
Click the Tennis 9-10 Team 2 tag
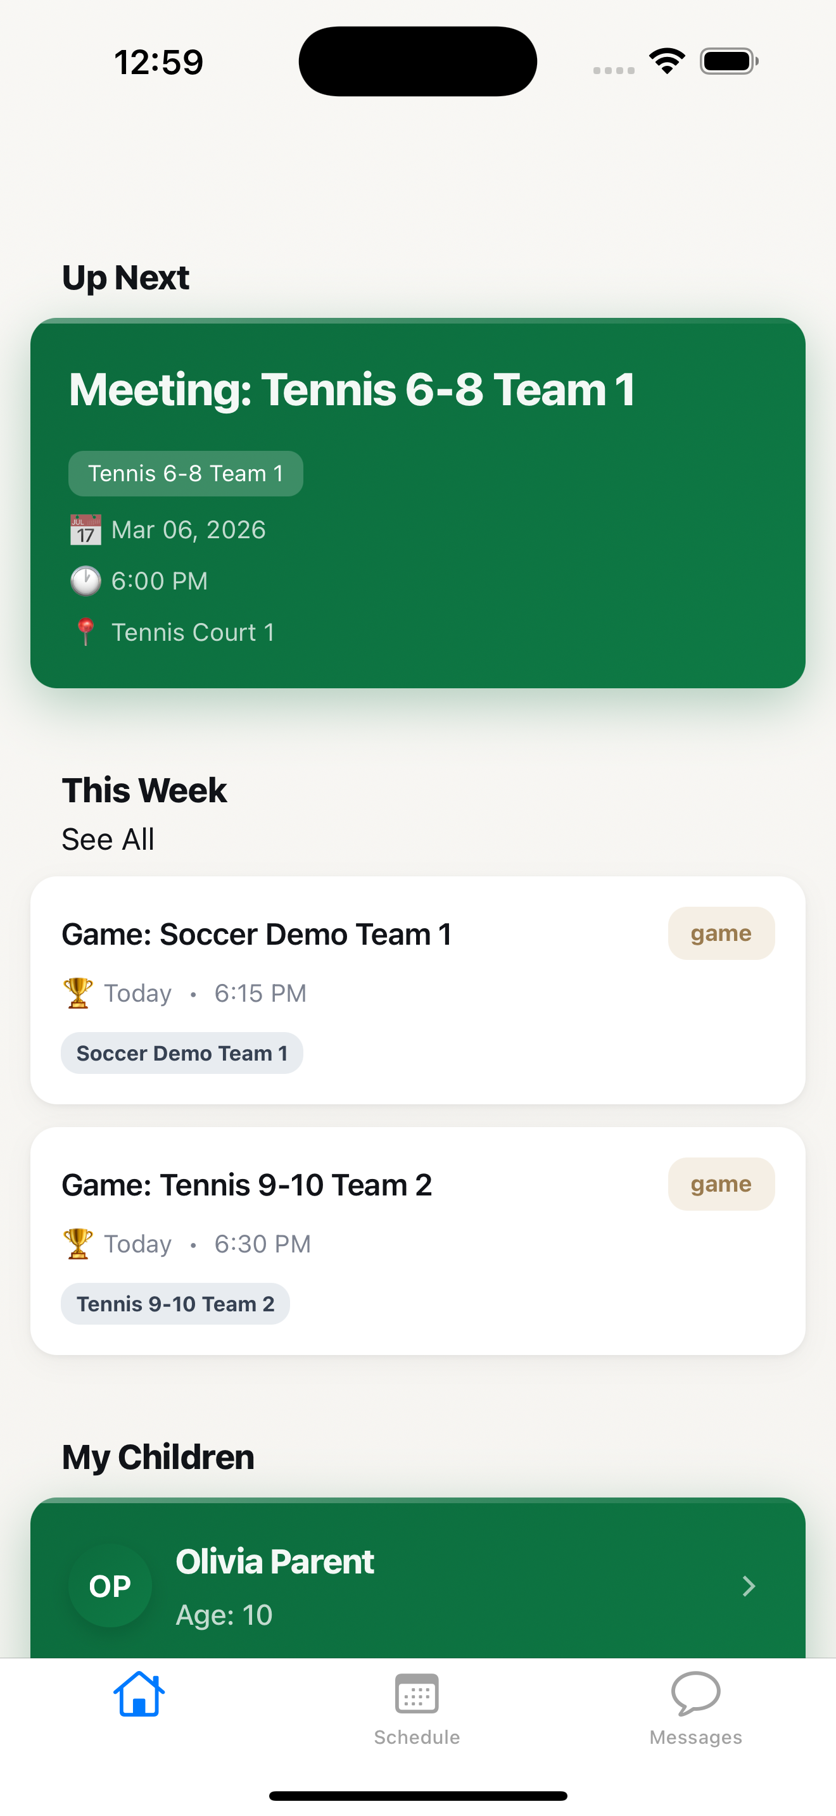click(x=175, y=1304)
